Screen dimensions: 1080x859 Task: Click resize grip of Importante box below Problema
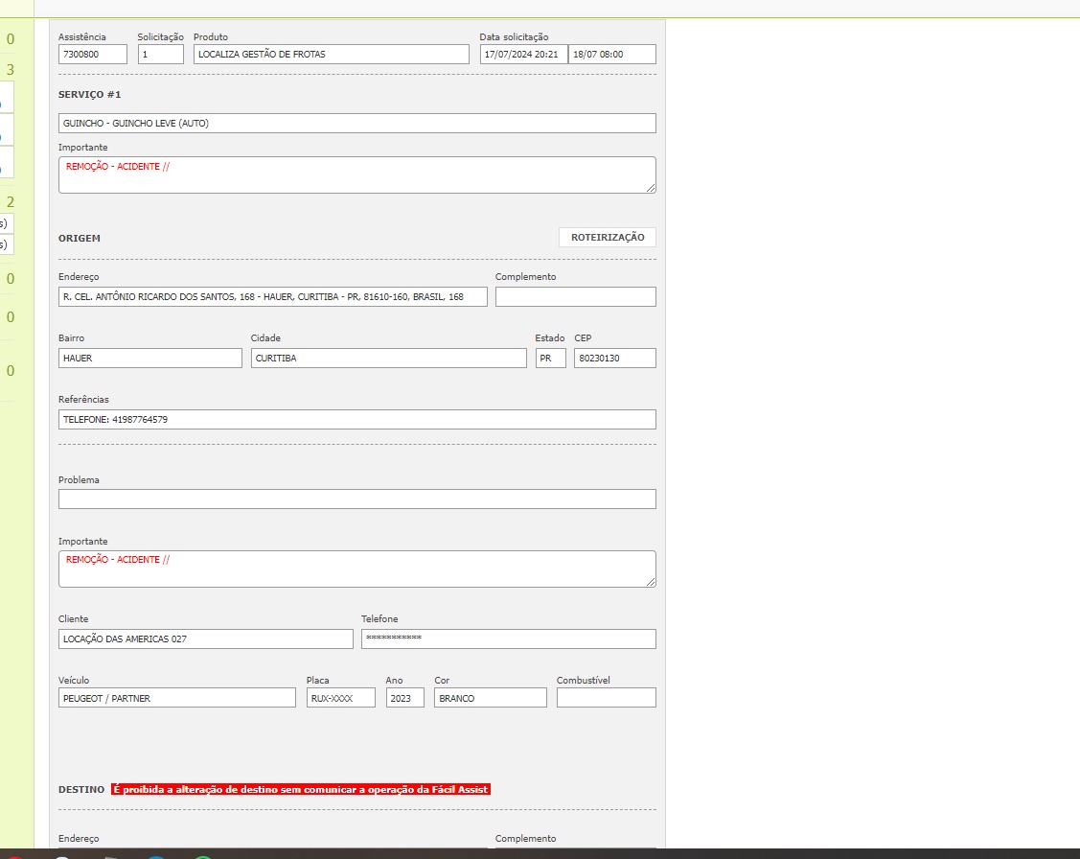tap(651, 581)
